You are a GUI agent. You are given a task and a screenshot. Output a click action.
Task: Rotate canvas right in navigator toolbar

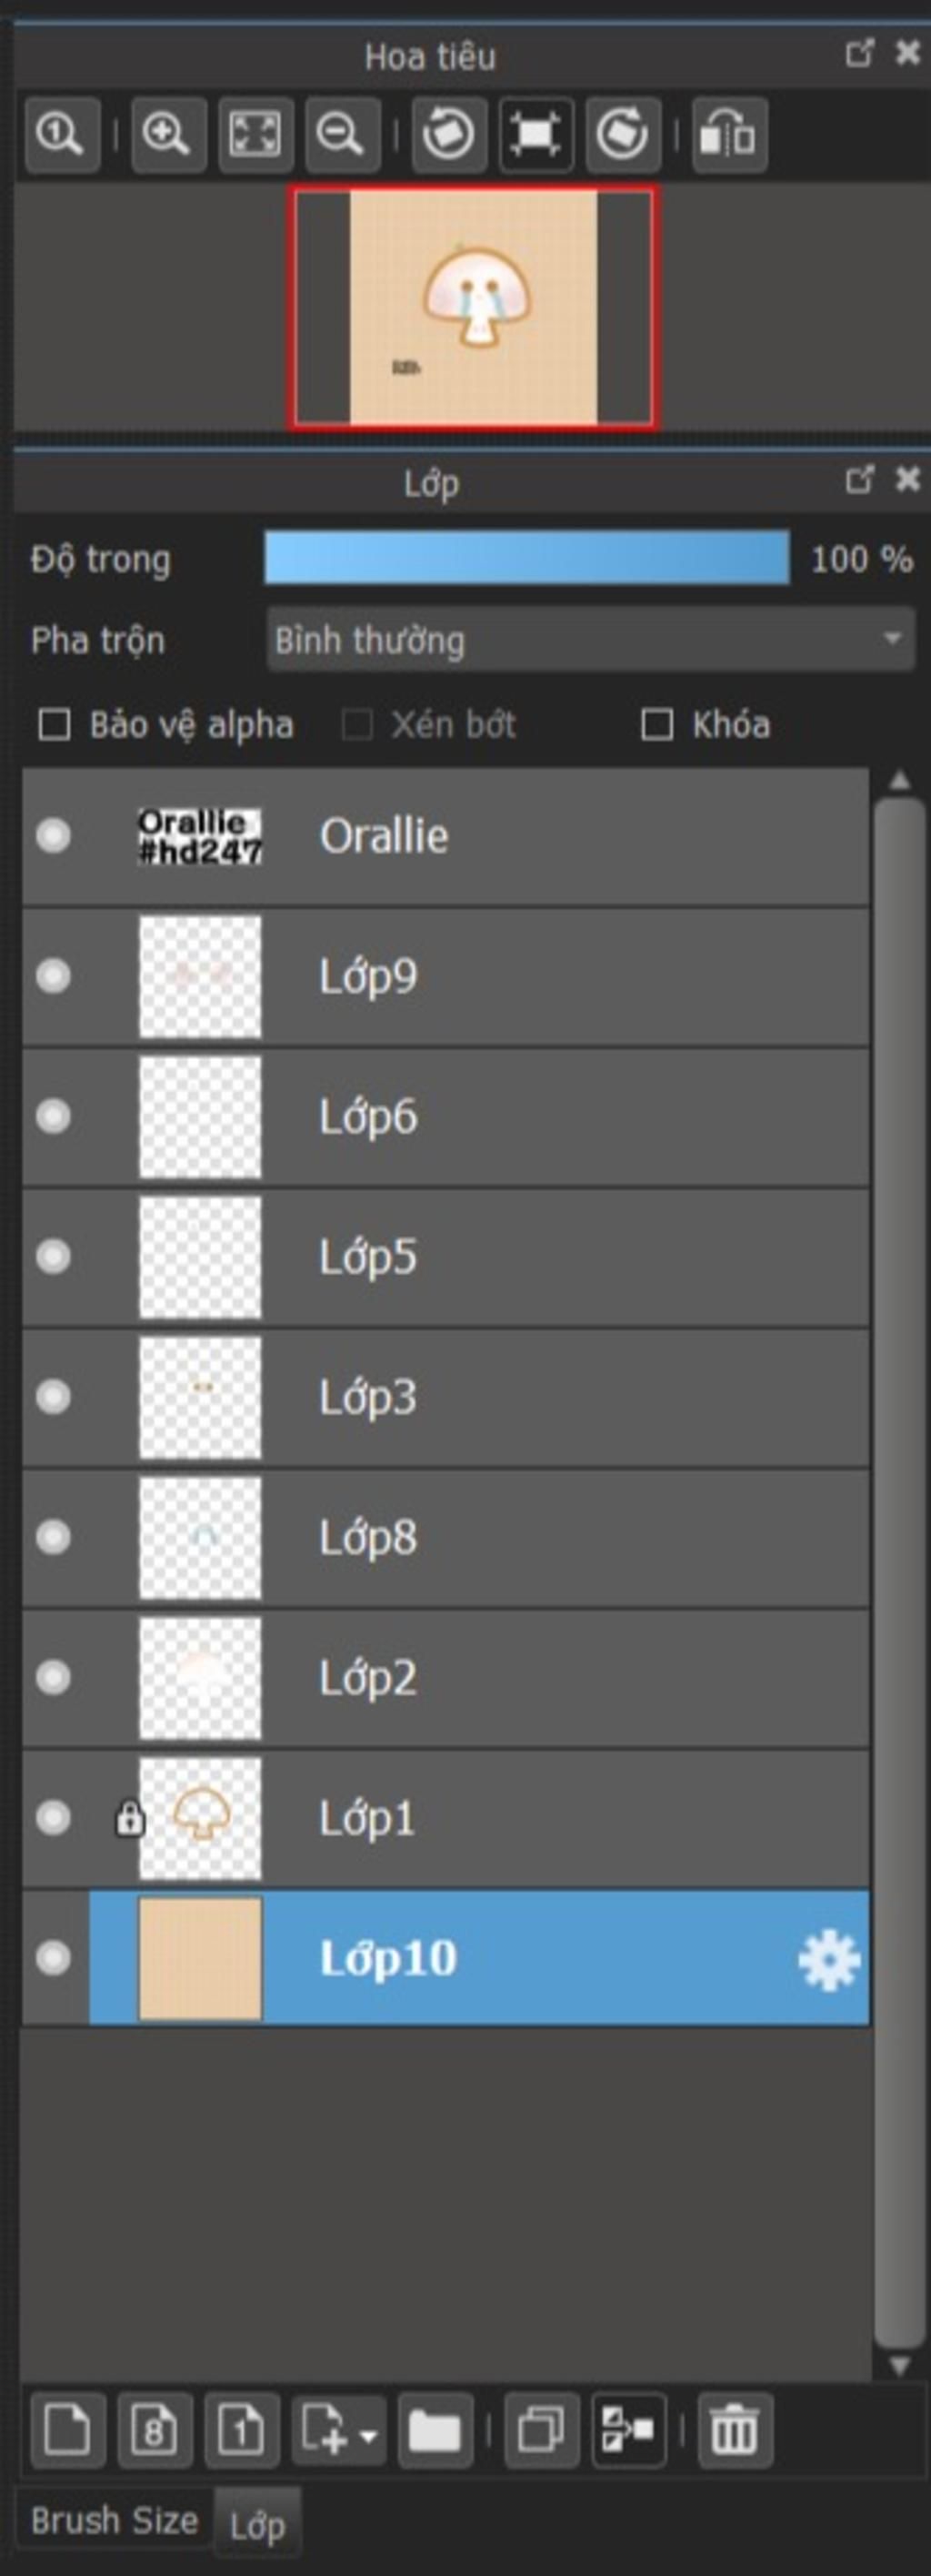(622, 134)
